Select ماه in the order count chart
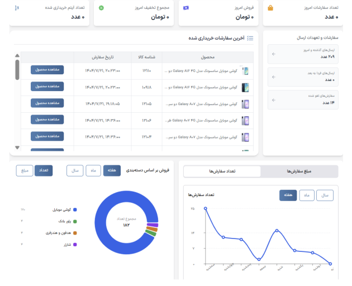352x286 pixels. coord(307,195)
